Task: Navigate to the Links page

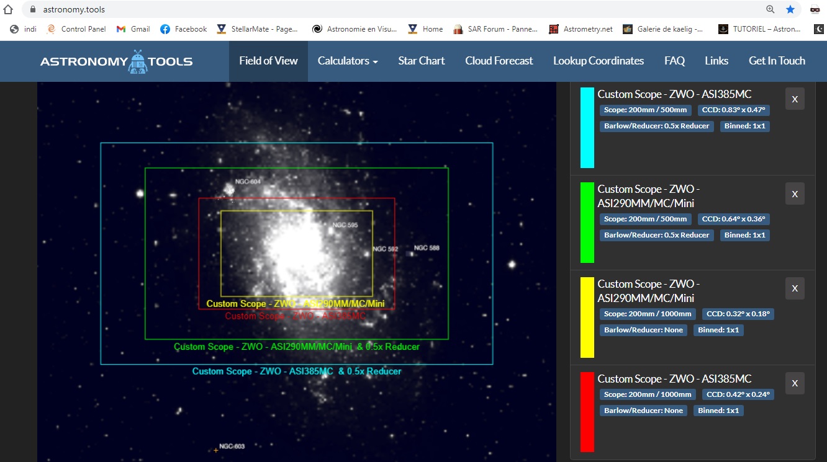Action: point(716,61)
